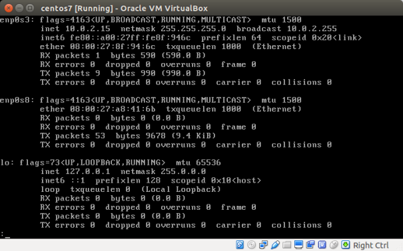The width and height of the screenshot is (403, 251).
Task: Click the 'scopeid 0x10<host>' text
Action: pyautogui.click(x=216, y=181)
